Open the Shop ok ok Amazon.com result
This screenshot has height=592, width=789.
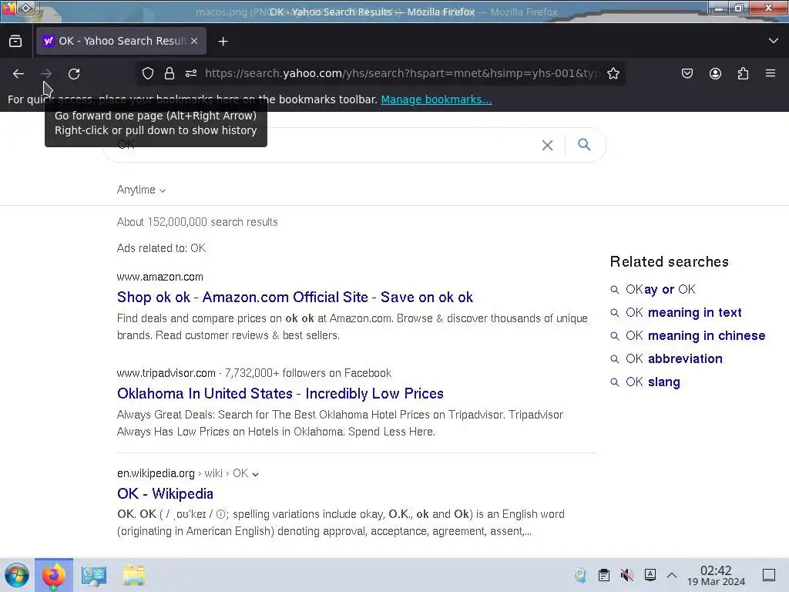click(295, 297)
